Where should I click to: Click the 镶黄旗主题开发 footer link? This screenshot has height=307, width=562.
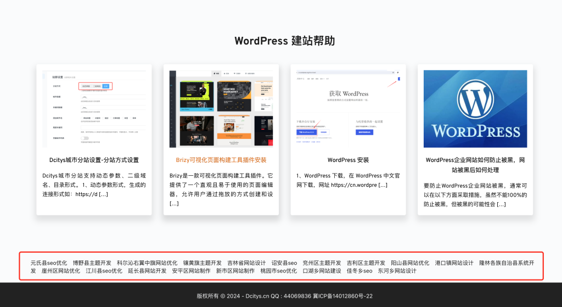click(202, 263)
